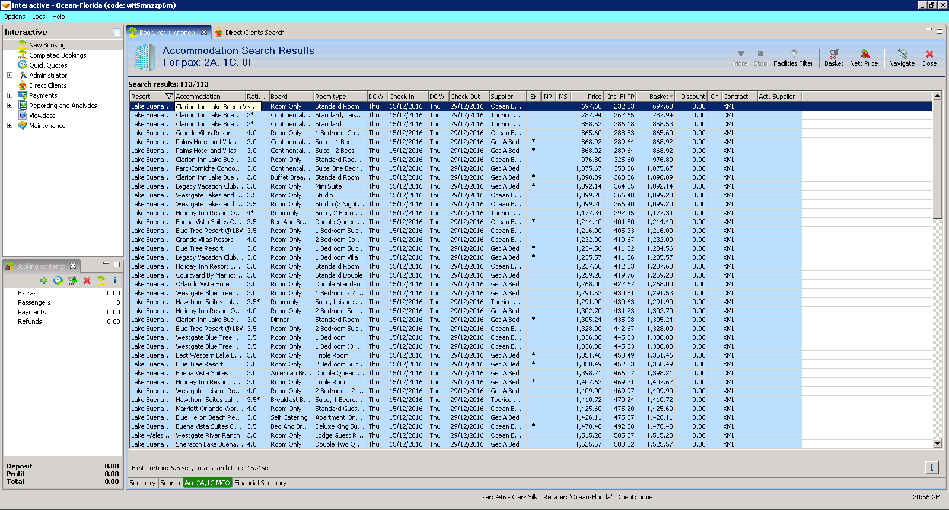Open the Basket cart tool
Viewport: 949px width, 510px height.
coord(833,58)
